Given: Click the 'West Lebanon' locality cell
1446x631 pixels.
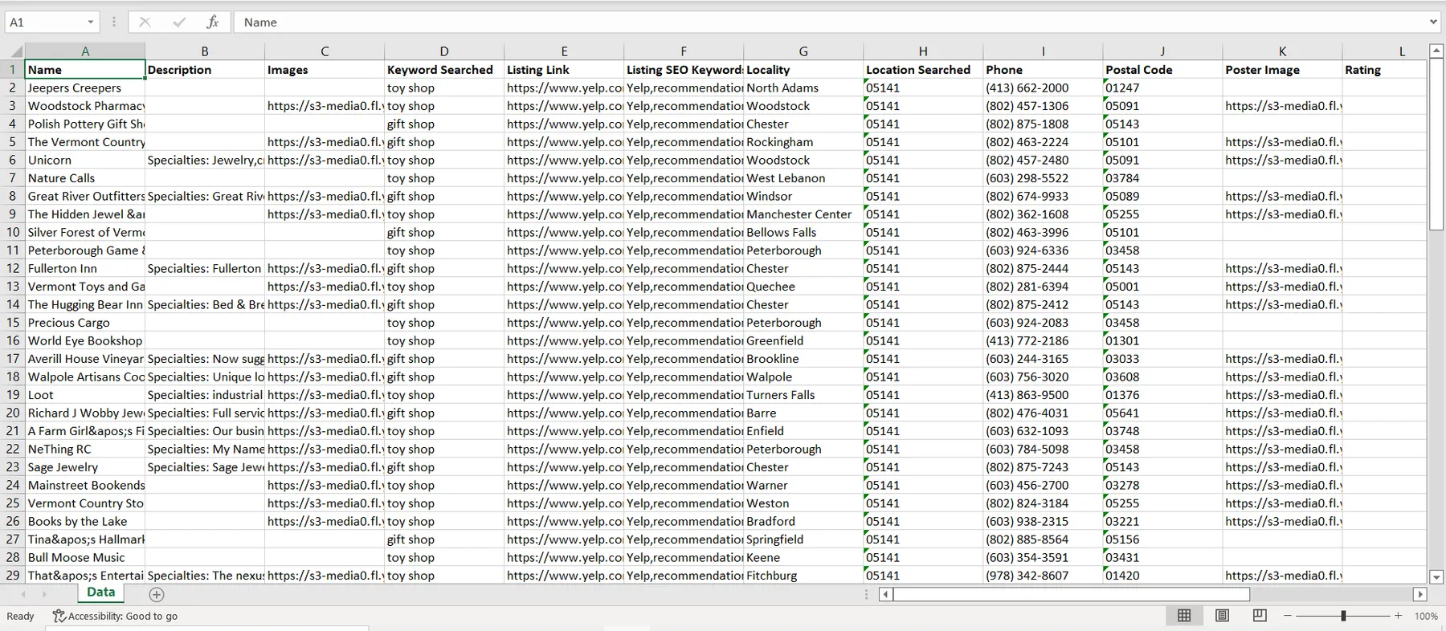Looking at the screenshot, I should point(803,178).
